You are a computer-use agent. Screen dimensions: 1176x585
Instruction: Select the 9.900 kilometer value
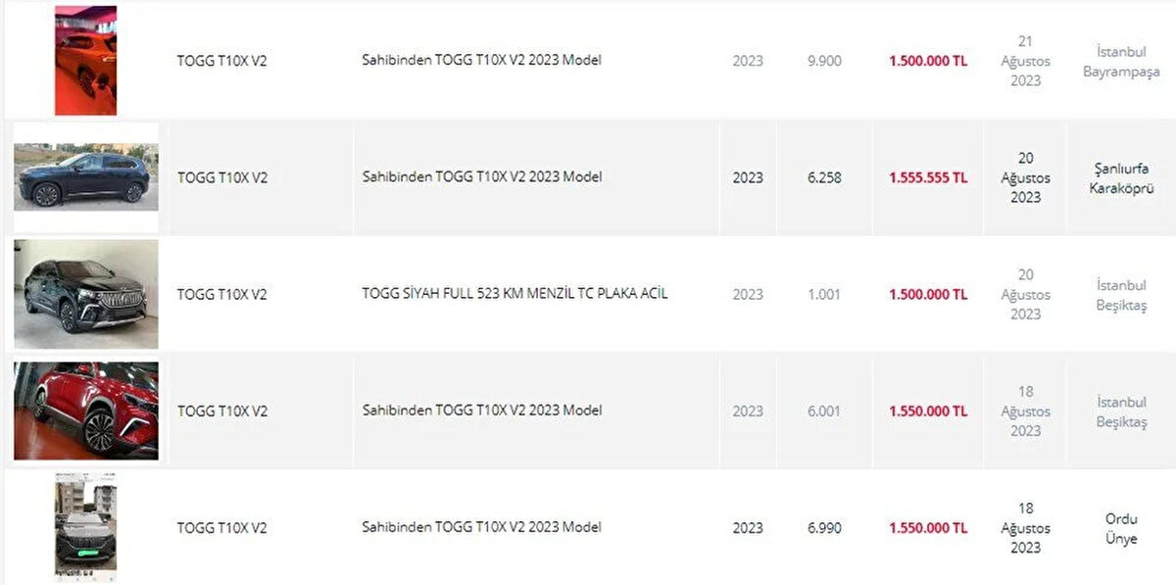tap(824, 61)
